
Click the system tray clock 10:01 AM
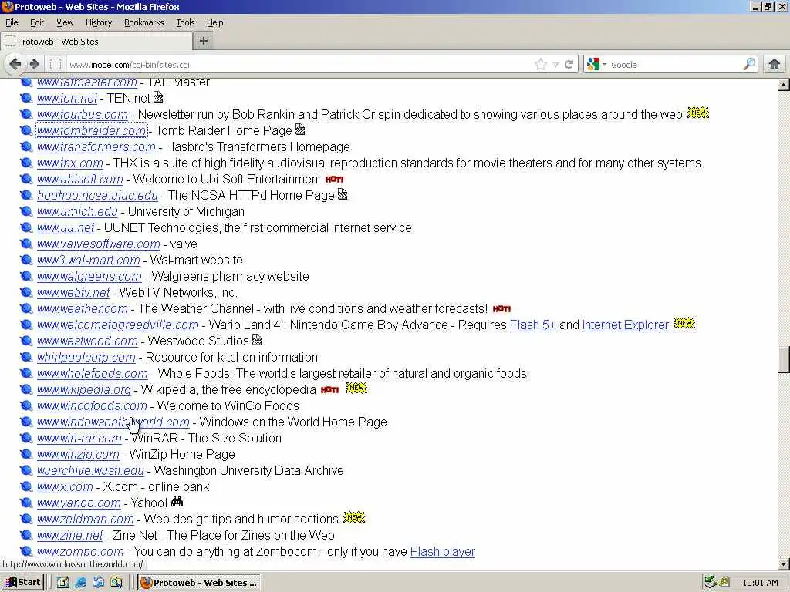760,583
